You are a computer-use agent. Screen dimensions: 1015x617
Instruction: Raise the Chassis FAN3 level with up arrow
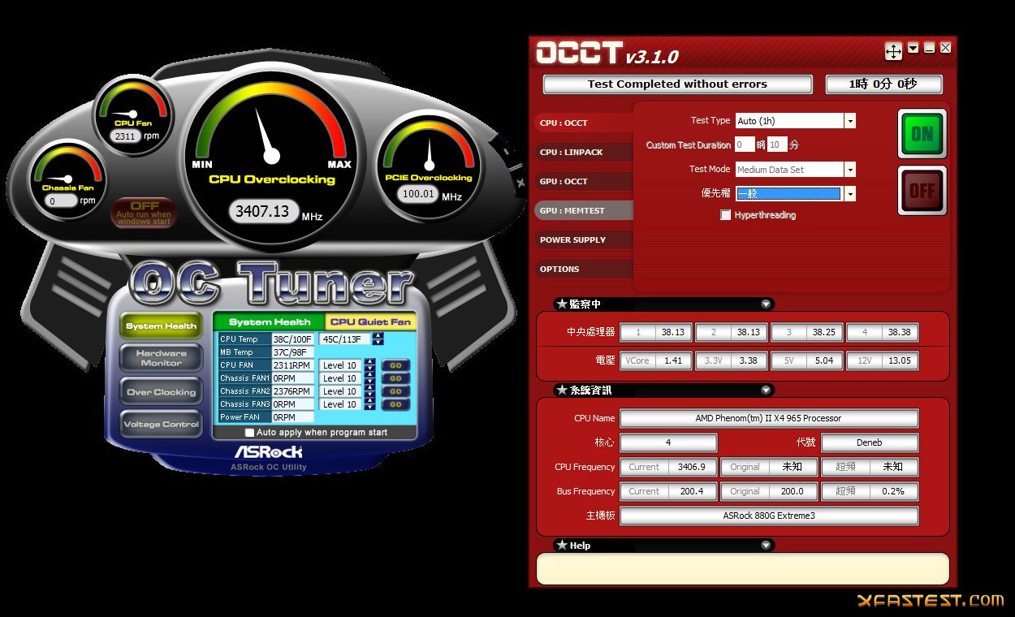(x=369, y=401)
